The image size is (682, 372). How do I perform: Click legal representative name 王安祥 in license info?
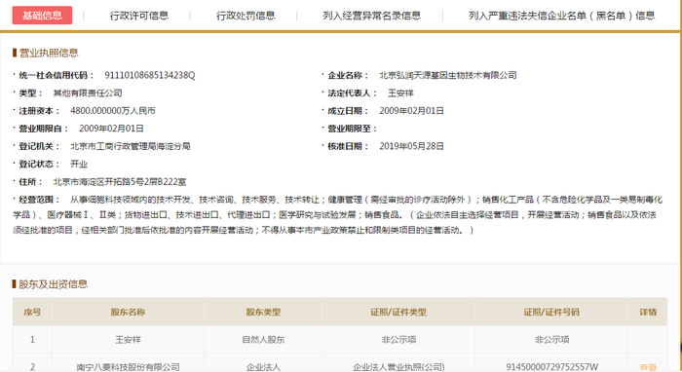tap(400, 93)
